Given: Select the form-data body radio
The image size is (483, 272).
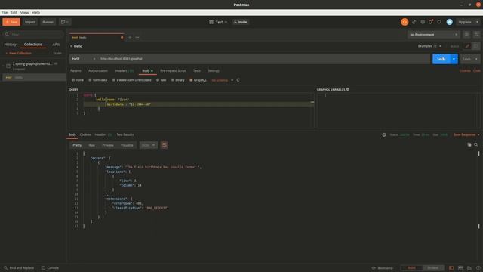Looking at the screenshot, I should [x=90, y=80].
